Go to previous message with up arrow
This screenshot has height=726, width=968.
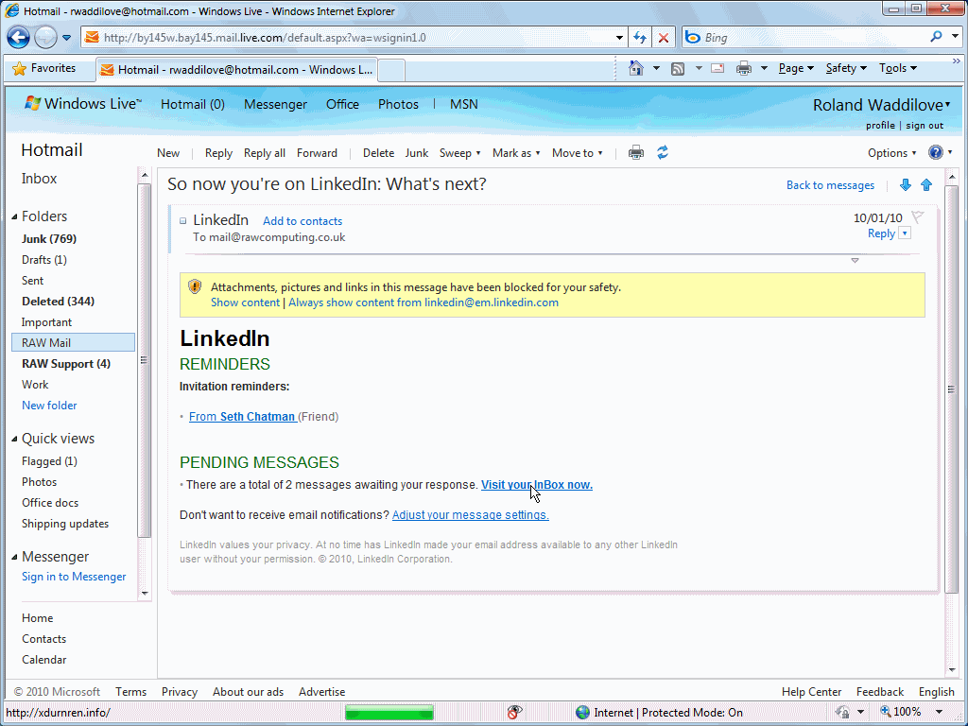pyautogui.click(x=926, y=185)
